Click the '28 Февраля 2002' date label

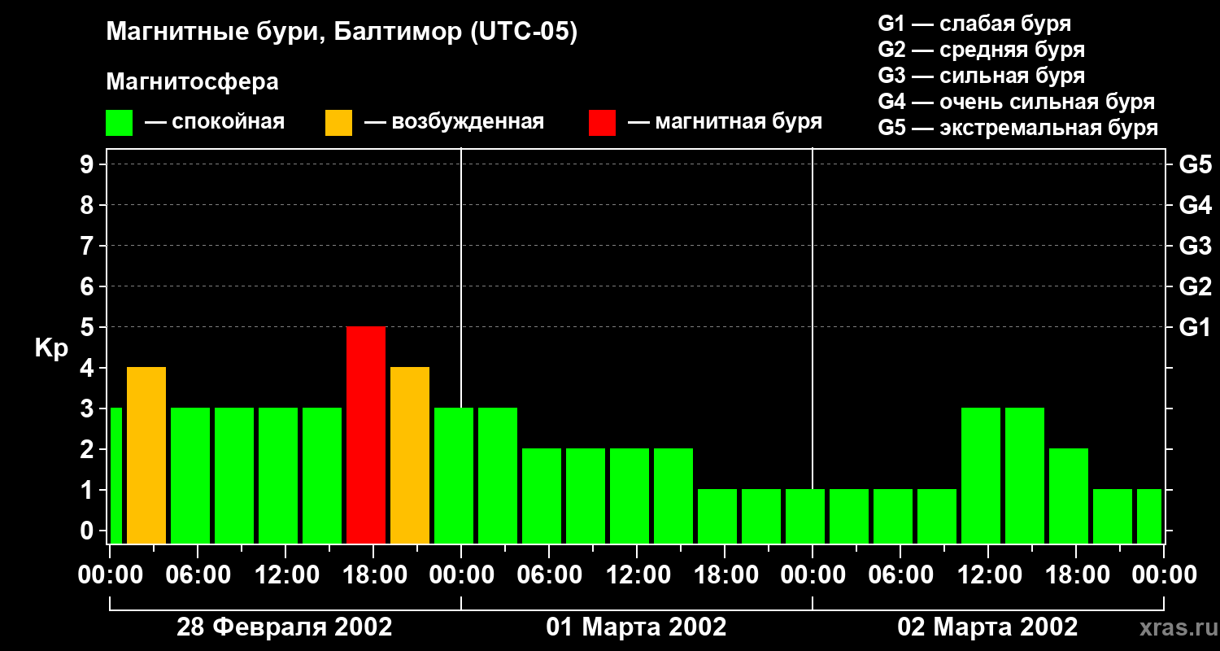point(285,627)
